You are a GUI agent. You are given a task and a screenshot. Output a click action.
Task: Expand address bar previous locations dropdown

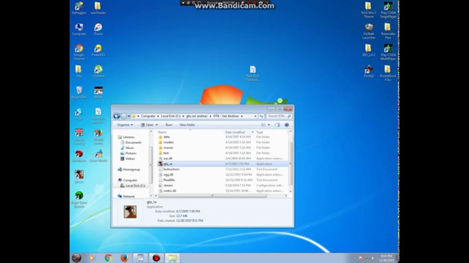[x=255, y=116]
